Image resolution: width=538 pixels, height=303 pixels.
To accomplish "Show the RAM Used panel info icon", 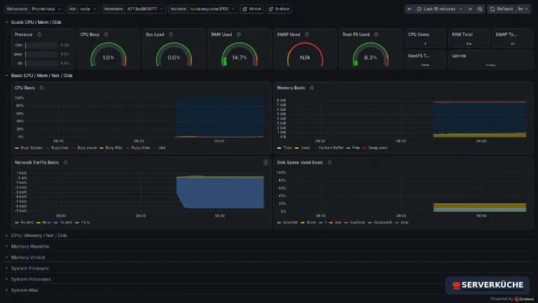I will coord(239,34).
